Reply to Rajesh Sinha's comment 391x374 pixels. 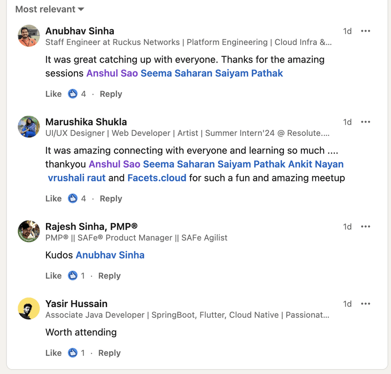coord(109,275)
